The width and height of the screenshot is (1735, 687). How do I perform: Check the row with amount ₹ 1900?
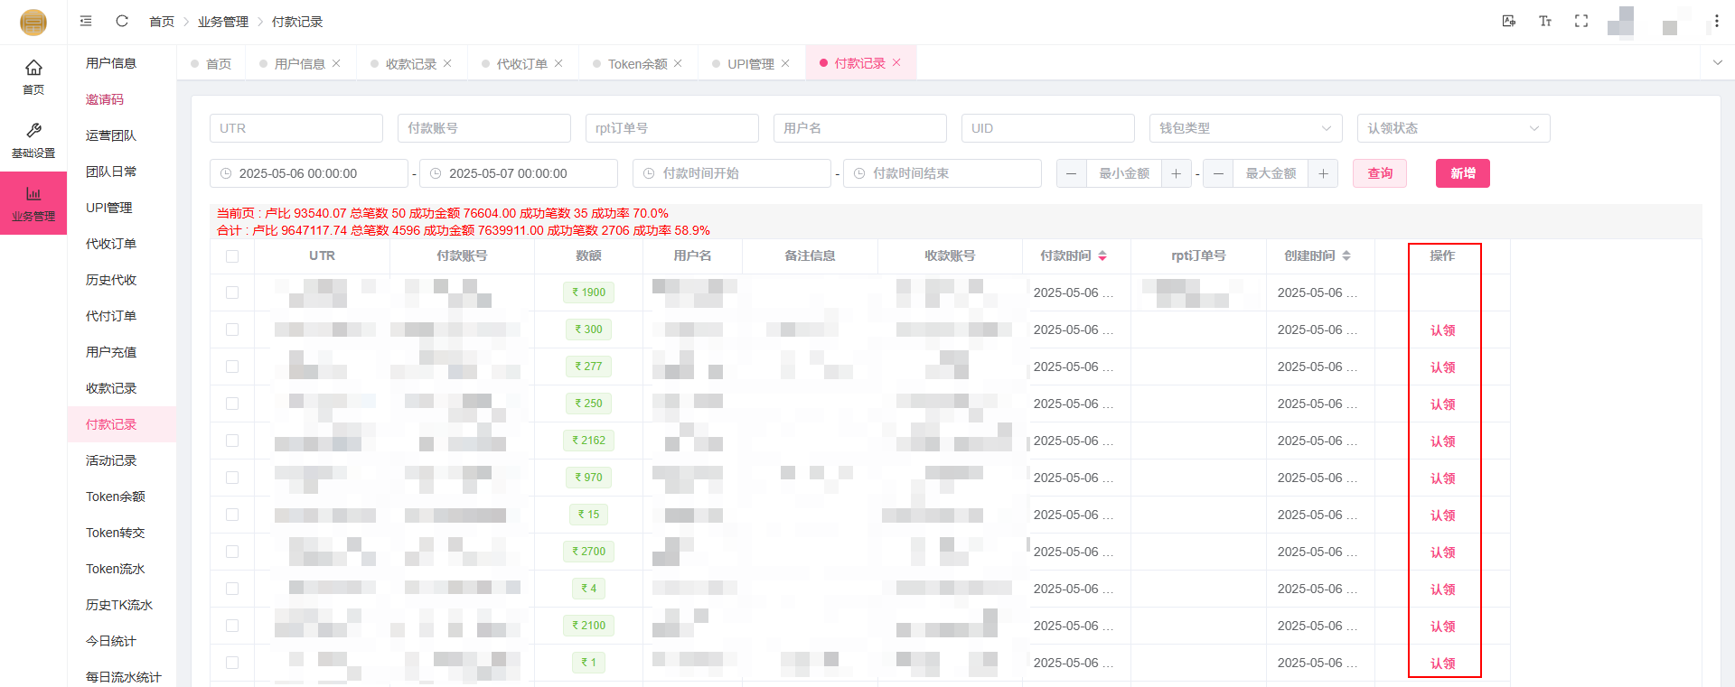232,292
